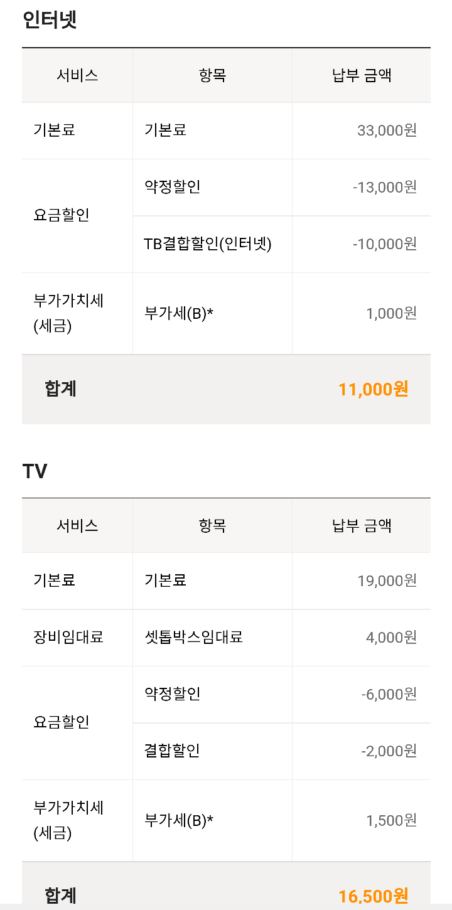The width and height of the screenshot is (452, 910).
Task: Tap the 1,500원 TV VAT amount
Action: [x=392, y=820]
